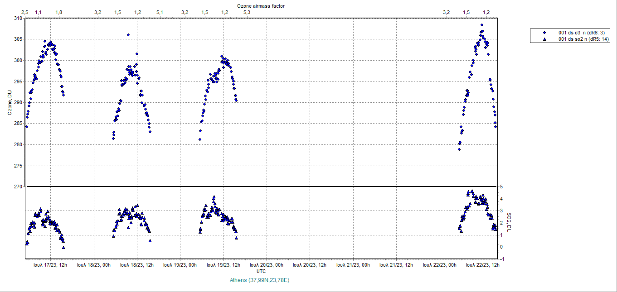Click the lowest SO2 triangle at 0 DU
Viewport: 617px width, 292px height.
(x=63, y=247)
